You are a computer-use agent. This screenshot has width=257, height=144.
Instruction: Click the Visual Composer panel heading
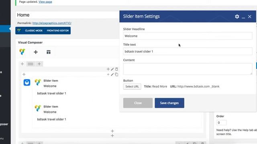pos(31,42)
